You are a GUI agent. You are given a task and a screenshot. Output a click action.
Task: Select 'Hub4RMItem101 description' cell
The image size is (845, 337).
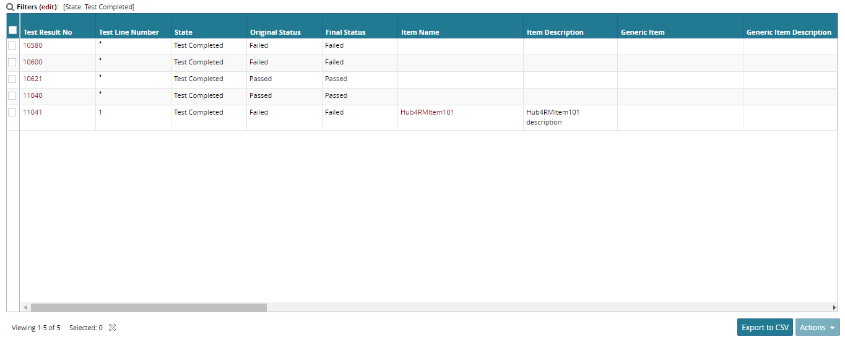(x=570, y=118)
